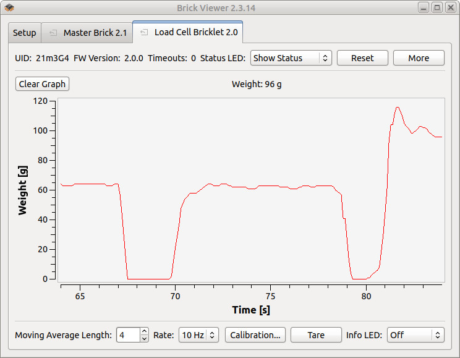
Task: Click the Brick Viewer app icon in title bar
Action: (9, 8)
